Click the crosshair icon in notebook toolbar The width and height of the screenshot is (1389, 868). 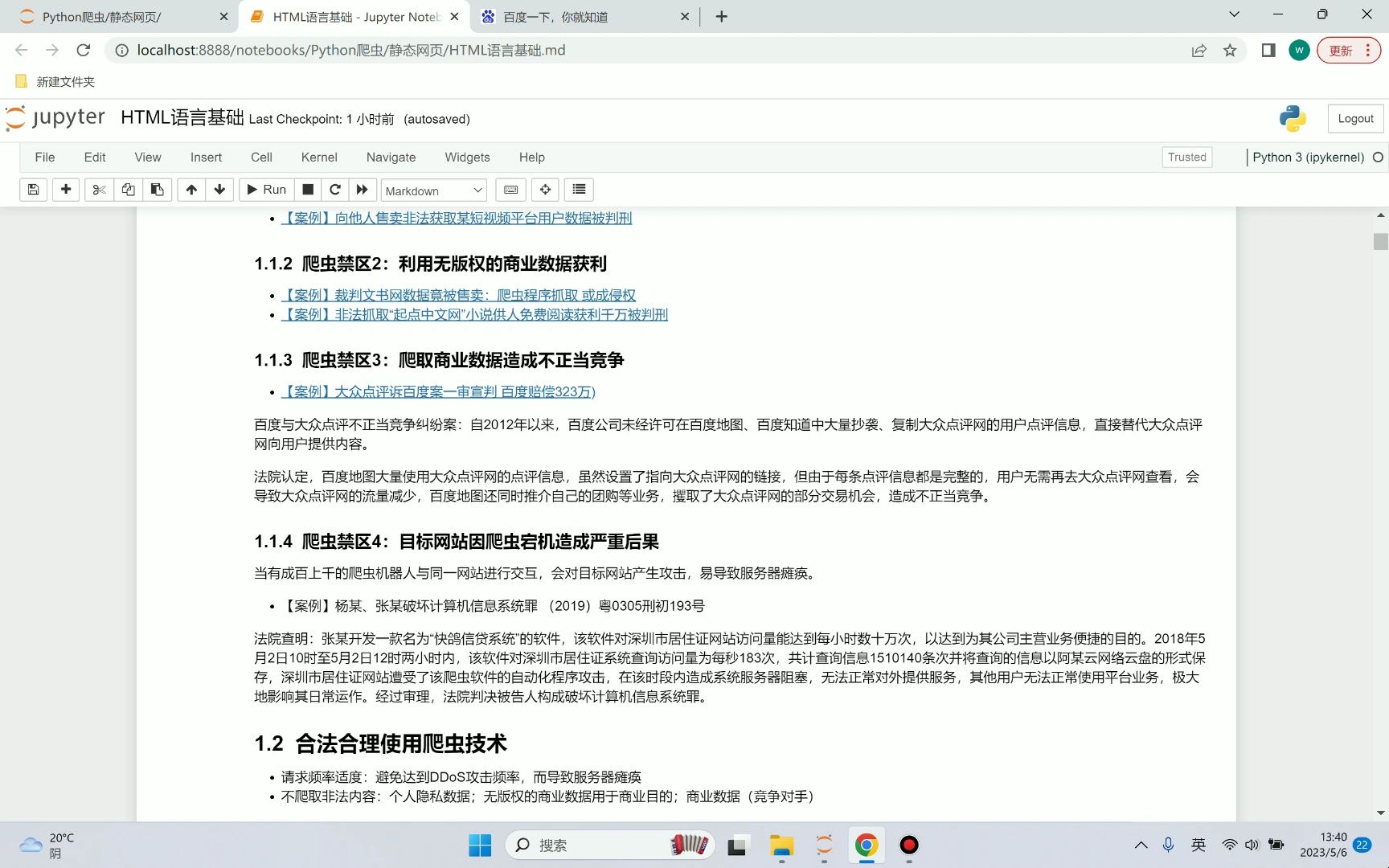pyautogui.click(x=545, y=190)
